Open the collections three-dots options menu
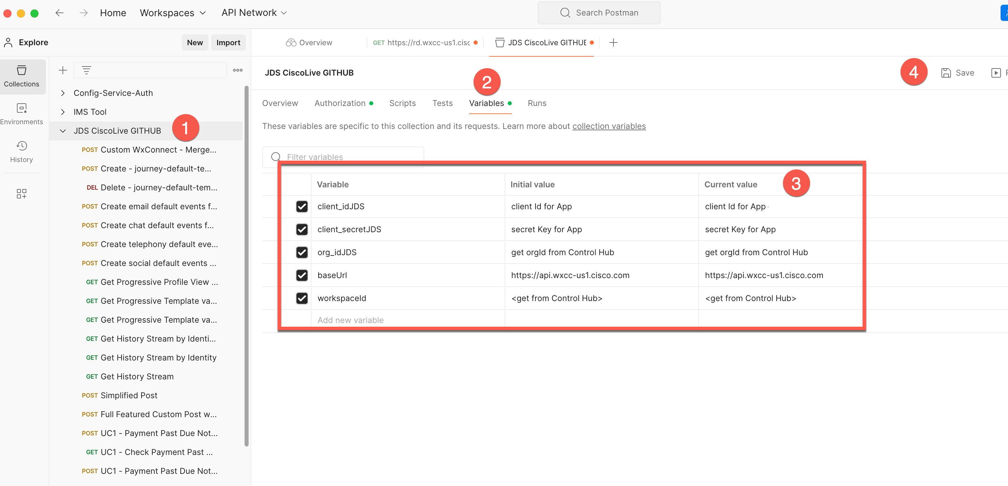The image size is (1008, 486). (x=237, y=71)
